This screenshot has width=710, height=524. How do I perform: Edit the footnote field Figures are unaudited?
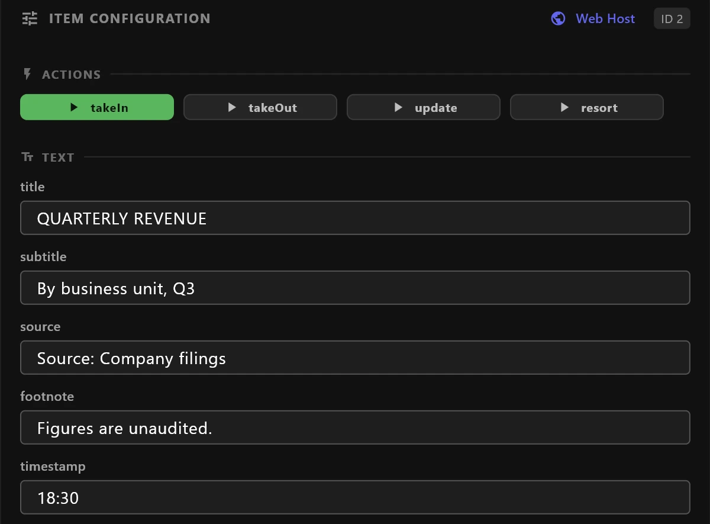point(355,427)
